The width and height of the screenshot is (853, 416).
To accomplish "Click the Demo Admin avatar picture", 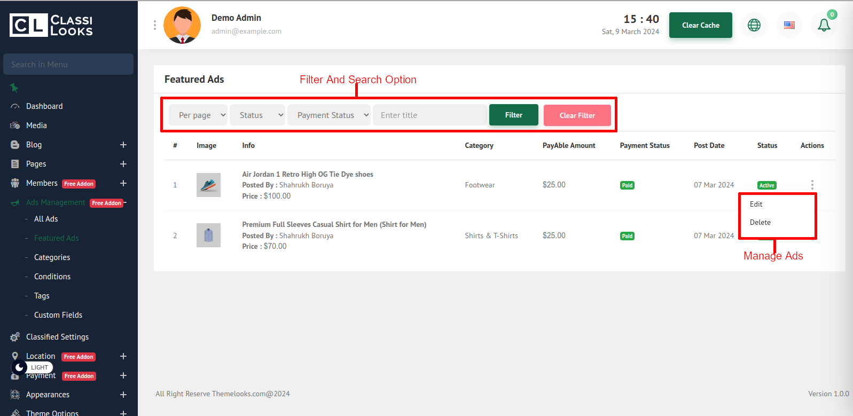I will tap(182, 25).
